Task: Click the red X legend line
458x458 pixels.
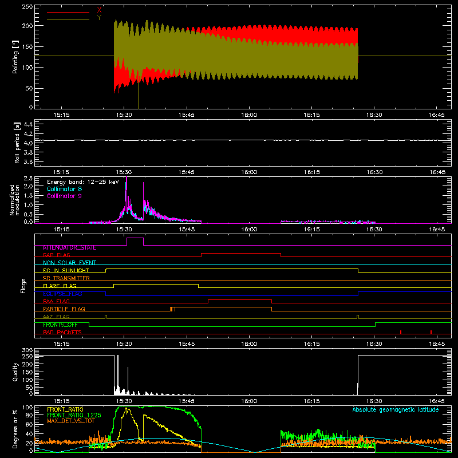Action: tap(68, 12)
